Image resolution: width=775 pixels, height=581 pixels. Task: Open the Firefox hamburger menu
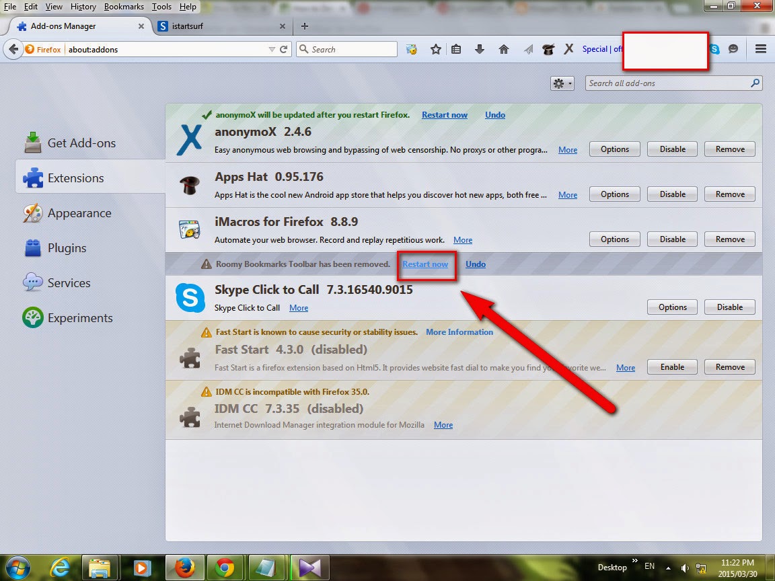point(761,49)
